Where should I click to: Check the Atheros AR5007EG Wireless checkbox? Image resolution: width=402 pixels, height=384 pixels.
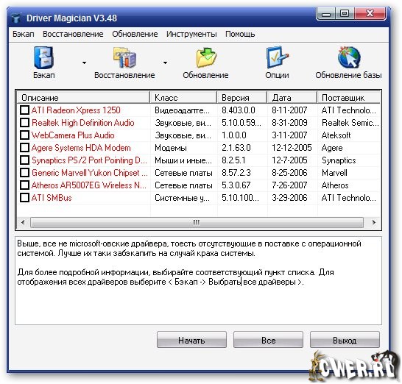tap(24, 185)
